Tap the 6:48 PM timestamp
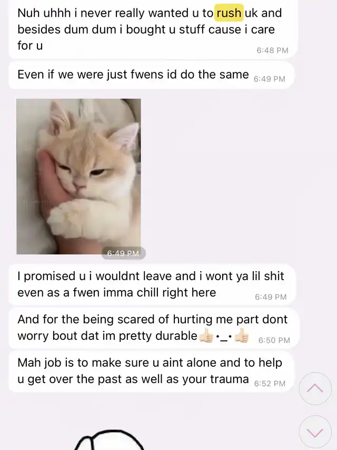 click(x=272, y=51)
